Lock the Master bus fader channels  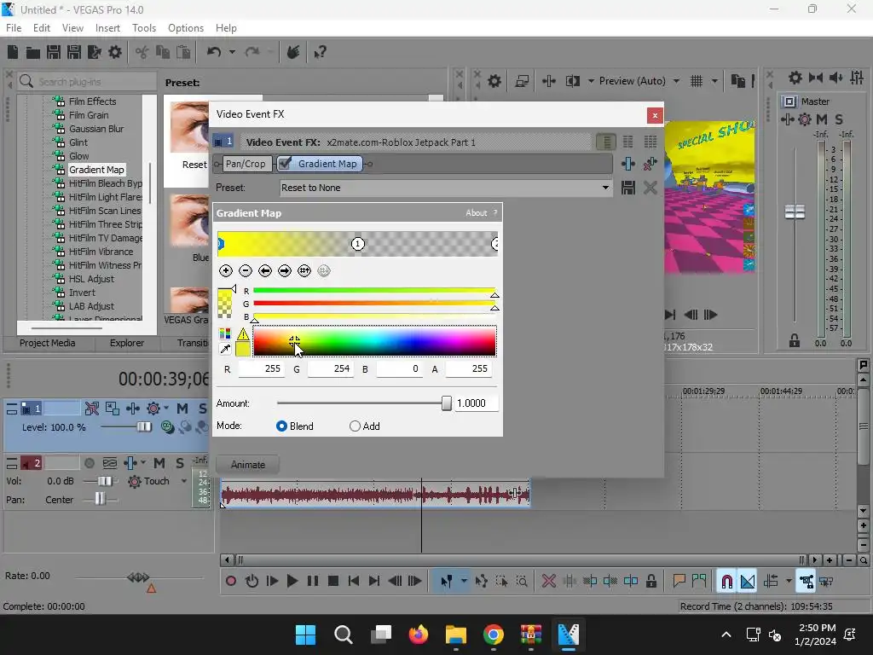pyautogui.click(x=795, y=340)
